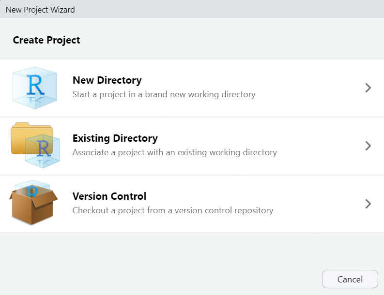
Task: Open Existing Directory via its right arrow
Action: pos(368,146)
